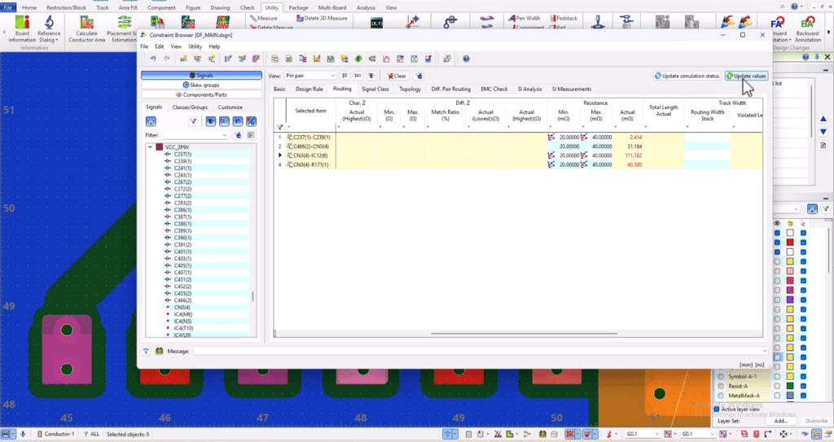Open the second G0.1 grid dropdown in status bar
The width and height of the screenshot is (834, 442).
pyautogui.click(x=713, y=434)
